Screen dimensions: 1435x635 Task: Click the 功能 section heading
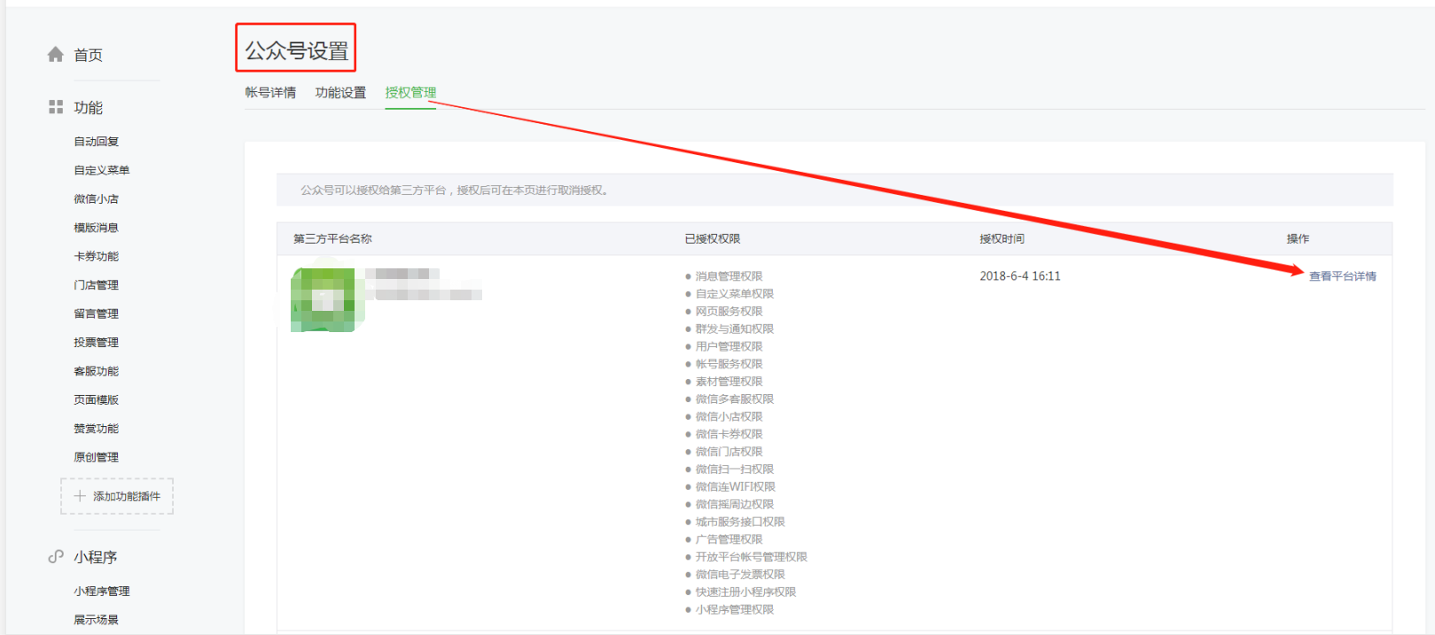point(88,107)
